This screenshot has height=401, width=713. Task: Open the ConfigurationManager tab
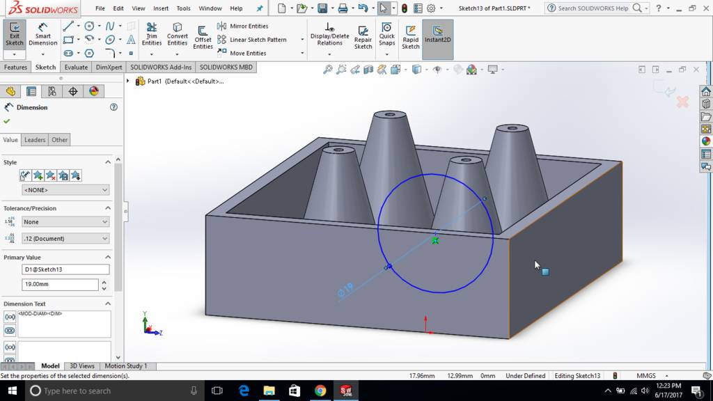(x=52, y=91)
